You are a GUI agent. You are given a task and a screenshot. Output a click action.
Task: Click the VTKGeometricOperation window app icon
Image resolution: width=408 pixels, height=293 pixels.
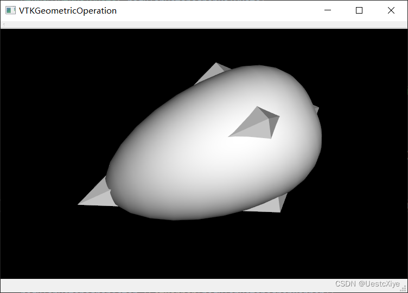point(10,10)
